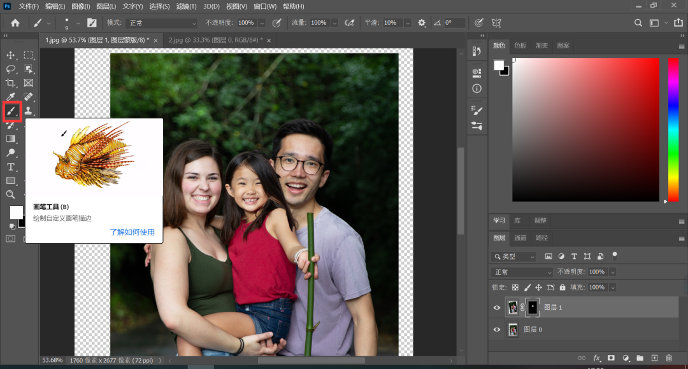Select the Object Selection tool
Viewport: 688px width, 369px height.
click(x=29, y=69)
